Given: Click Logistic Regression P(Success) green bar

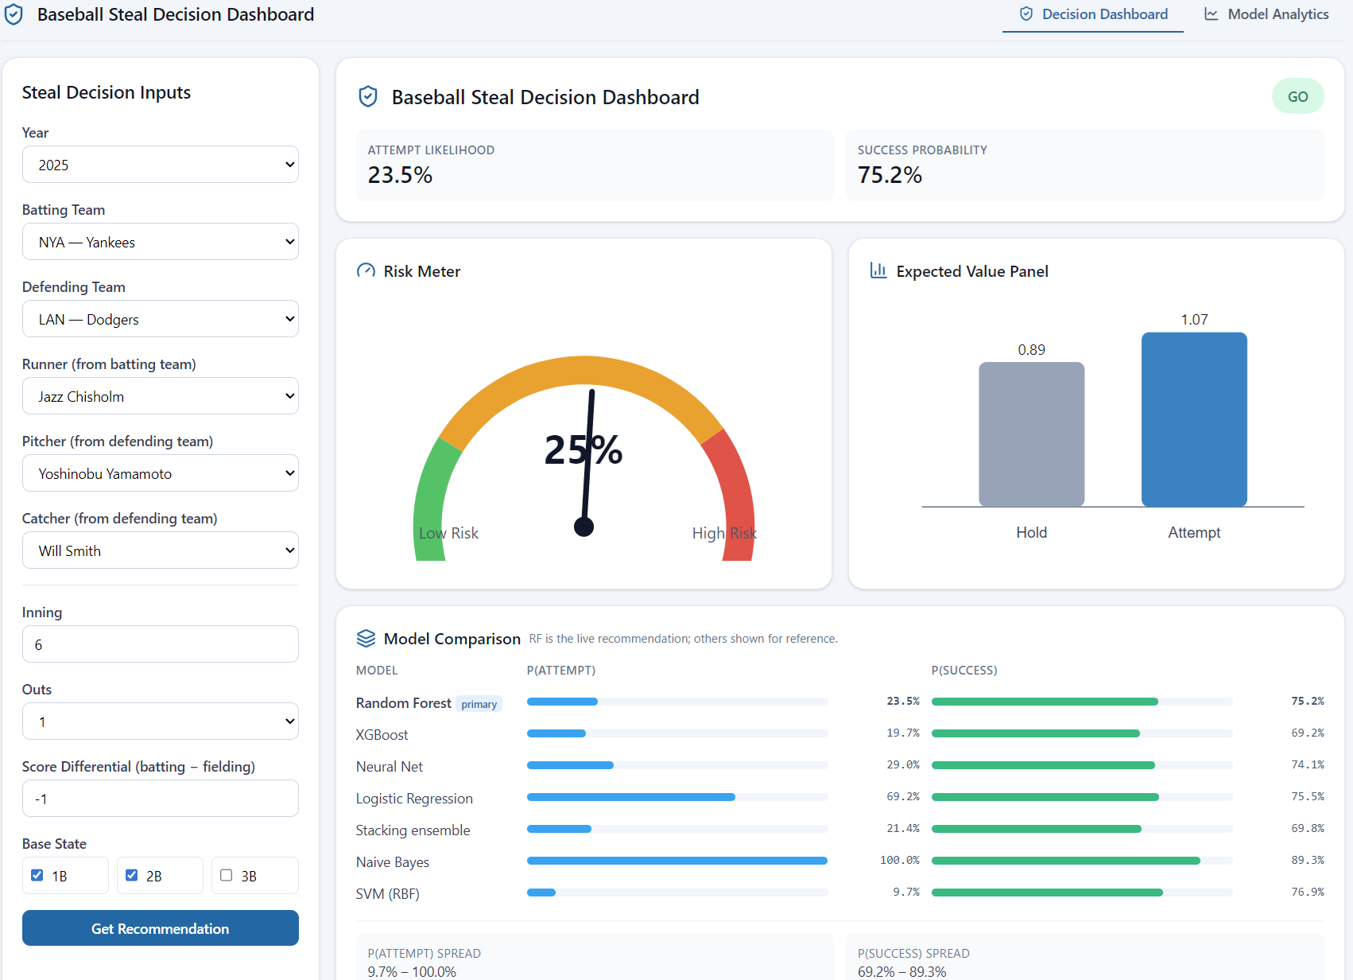Looking at the screenshot, I should coord(1045,797).
